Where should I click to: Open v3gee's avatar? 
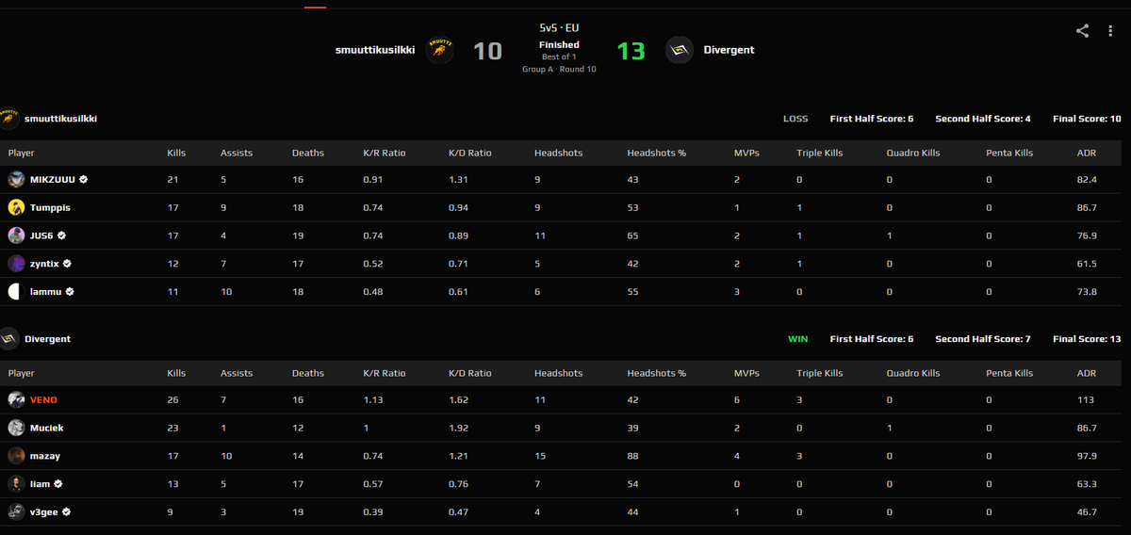16,512
